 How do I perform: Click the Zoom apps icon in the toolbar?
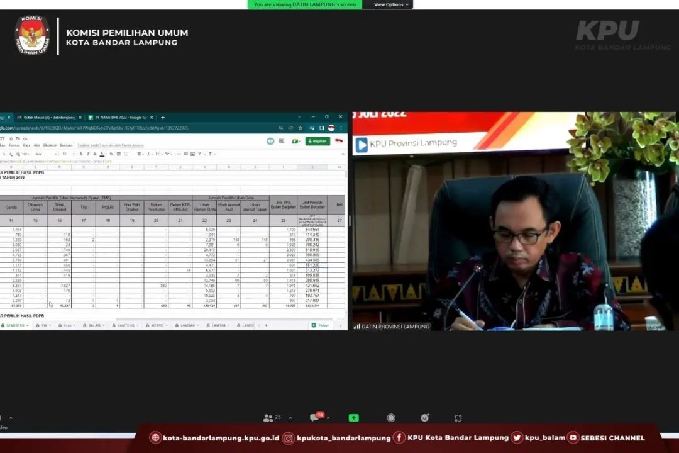pos(458,418)
